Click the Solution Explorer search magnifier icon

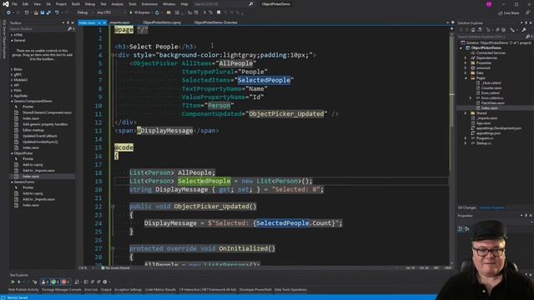pyautogui.click(x=527, y=37)
